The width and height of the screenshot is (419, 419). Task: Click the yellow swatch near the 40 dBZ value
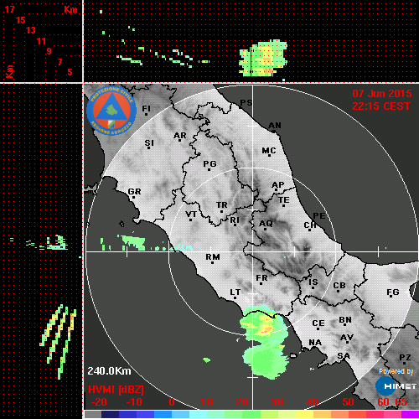pyautogui.click(x=304, y=415)
